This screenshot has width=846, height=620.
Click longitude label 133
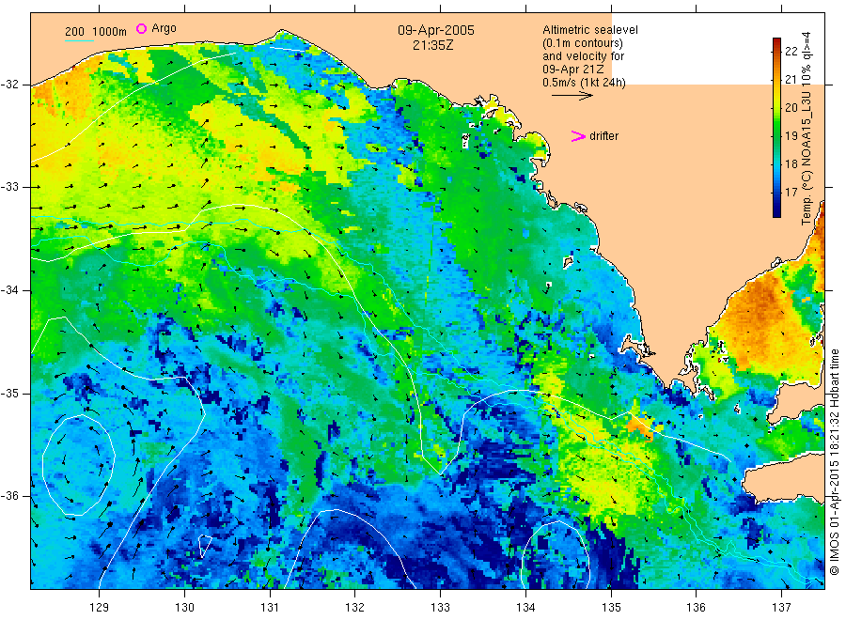pos(440,608)
